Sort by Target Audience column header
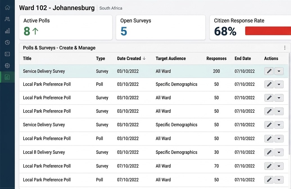This screenshot has height=189, width=291. click(x=171, y=59)
